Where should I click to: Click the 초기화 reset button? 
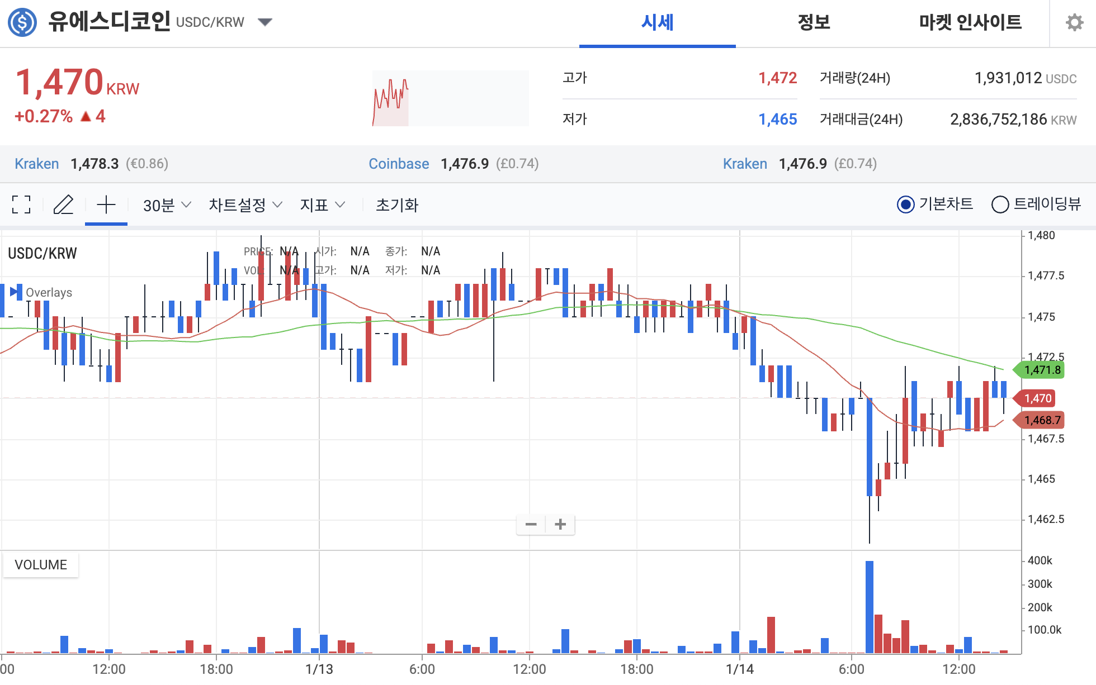(x=397, y=205)
